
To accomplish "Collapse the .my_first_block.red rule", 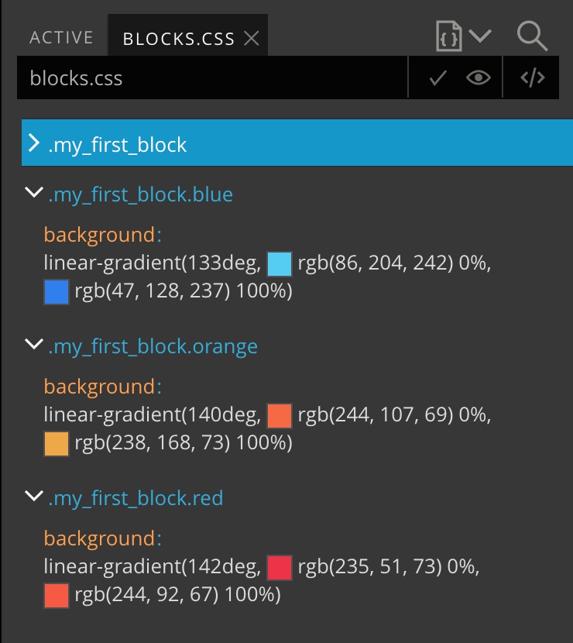I will coord(34,495).
